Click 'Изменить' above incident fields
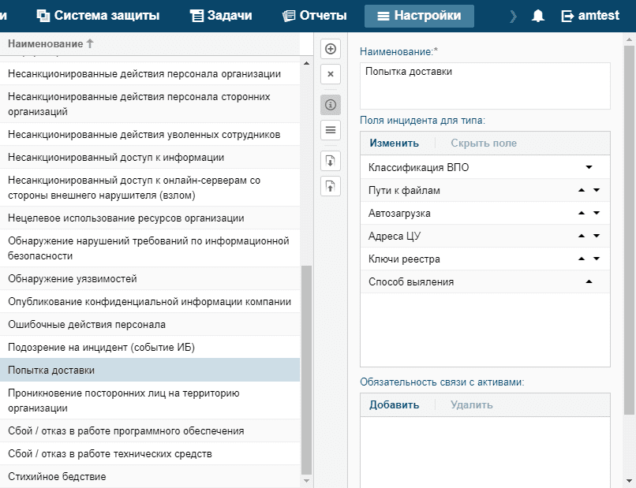Screen dimensions: 636x488 coord(394,143)
